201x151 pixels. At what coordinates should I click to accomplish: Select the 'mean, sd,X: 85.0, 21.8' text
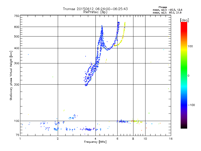(167, 13)
